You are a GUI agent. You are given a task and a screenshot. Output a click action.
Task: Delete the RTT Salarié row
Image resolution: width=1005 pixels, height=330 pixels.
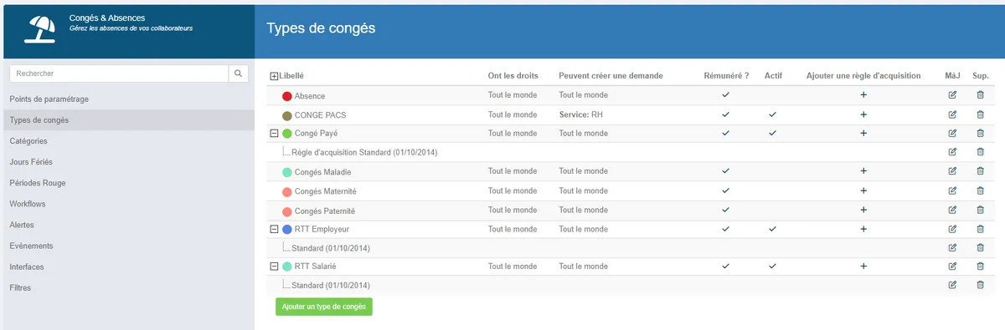coord(981,267)
